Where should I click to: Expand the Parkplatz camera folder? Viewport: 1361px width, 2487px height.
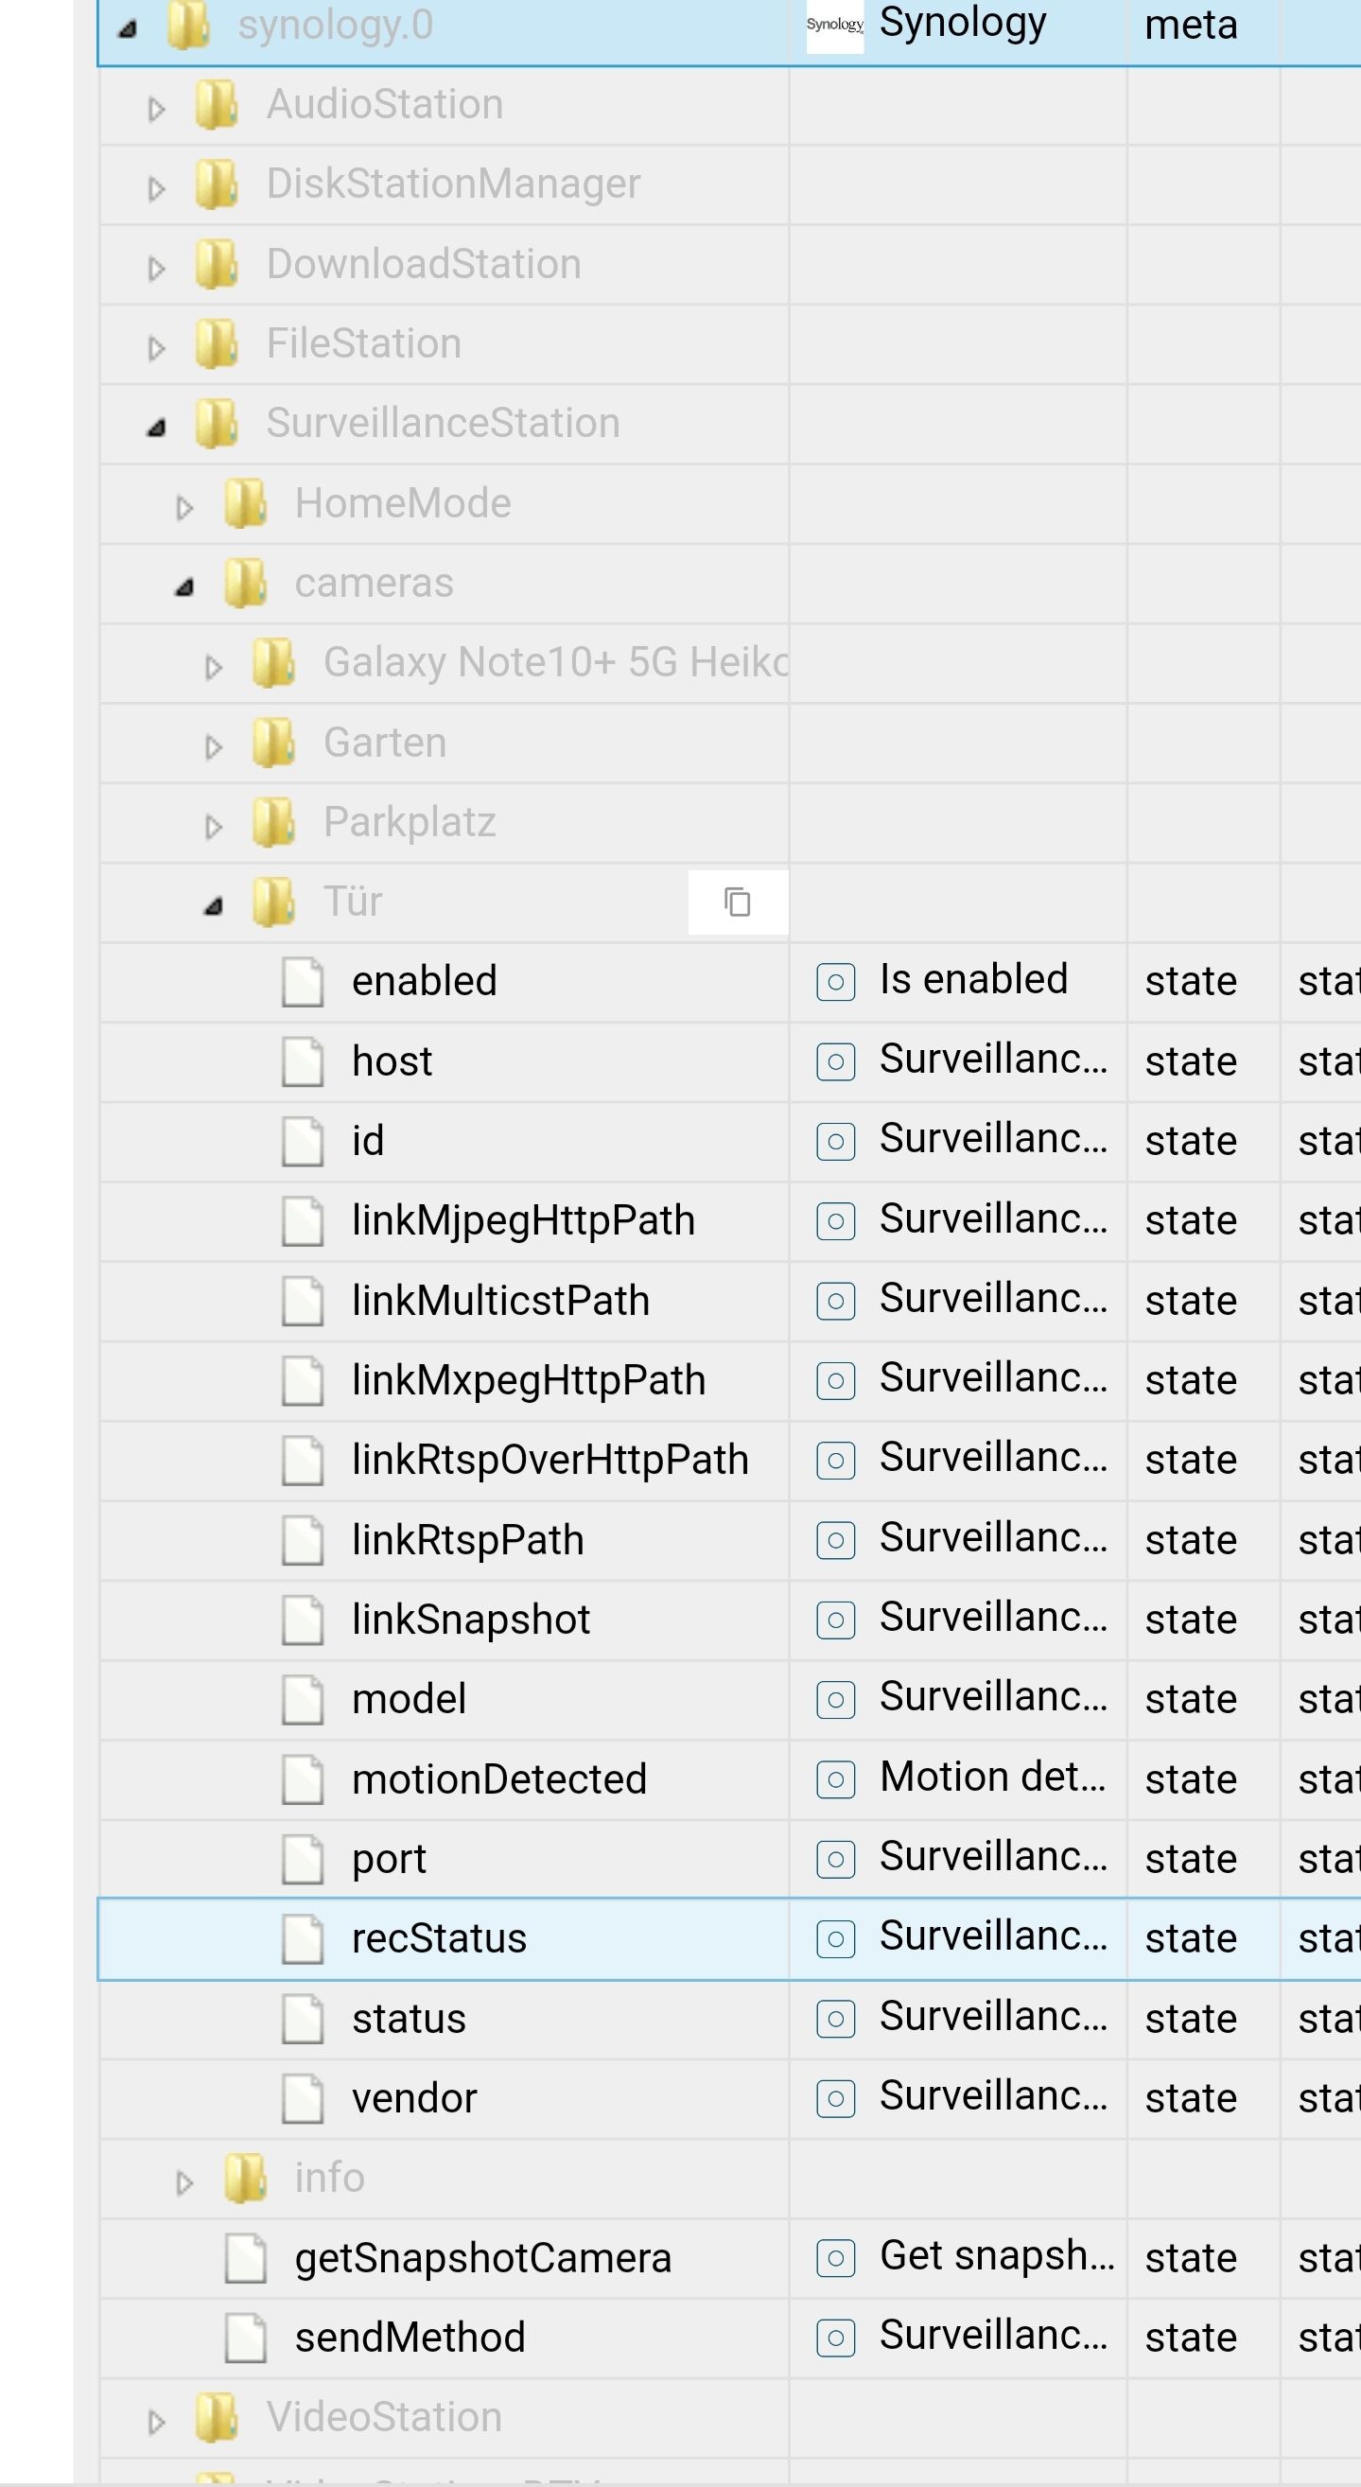[214, 827]
